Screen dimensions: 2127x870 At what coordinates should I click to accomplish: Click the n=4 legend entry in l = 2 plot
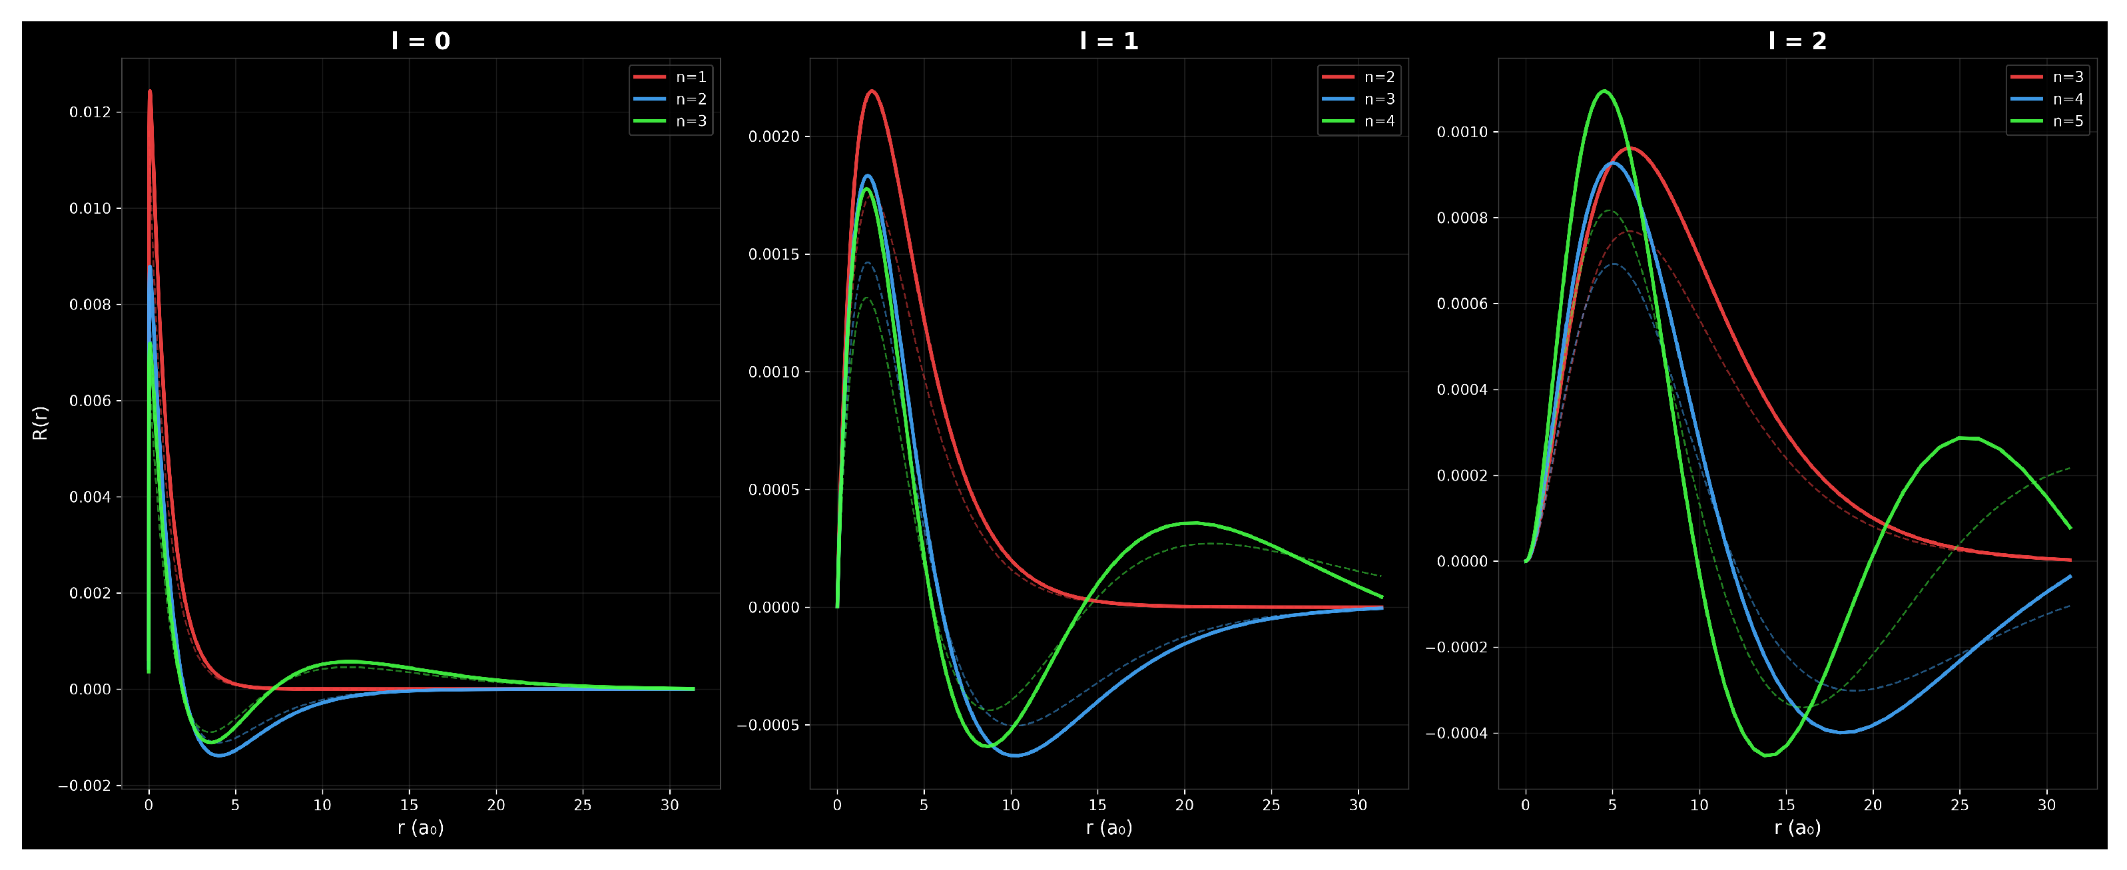pos(2047,99)
